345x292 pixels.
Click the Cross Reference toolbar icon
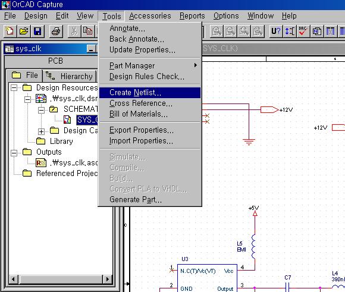coord(331,31)
